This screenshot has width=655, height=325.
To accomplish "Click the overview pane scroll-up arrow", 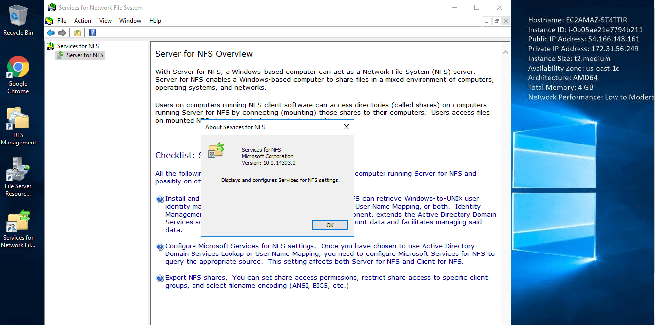I will pyautogui.click(x=505, y=52).
